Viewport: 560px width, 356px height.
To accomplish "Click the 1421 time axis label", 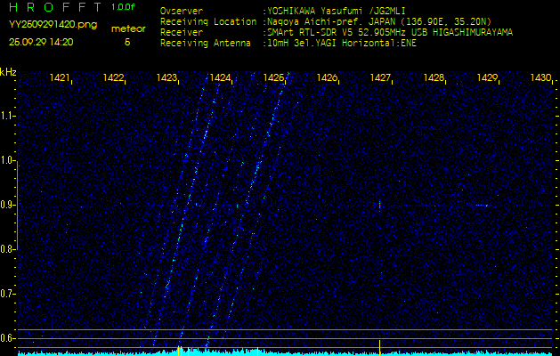I will point(60,77).
